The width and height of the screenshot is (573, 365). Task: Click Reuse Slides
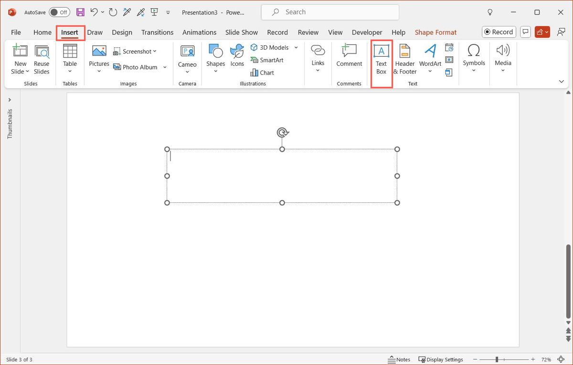[x=42, y=59]
